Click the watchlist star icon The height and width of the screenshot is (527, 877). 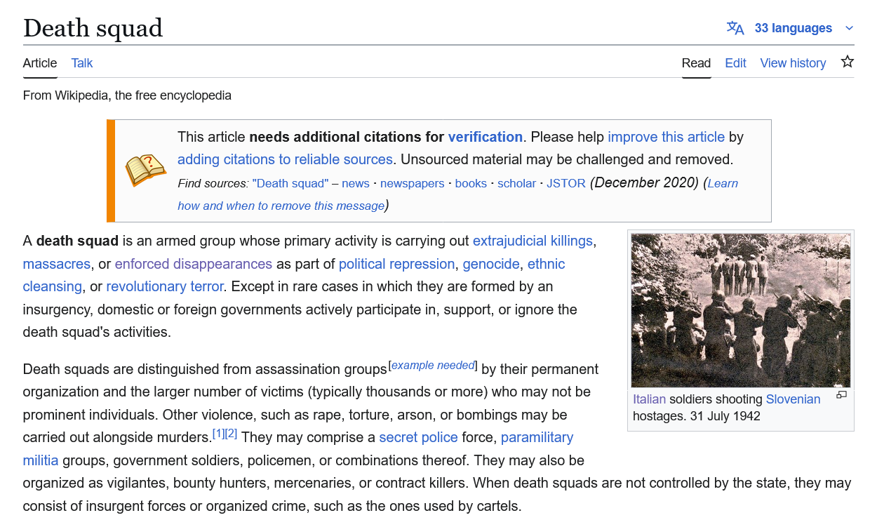pyautogui.click(x=848, y=62)
